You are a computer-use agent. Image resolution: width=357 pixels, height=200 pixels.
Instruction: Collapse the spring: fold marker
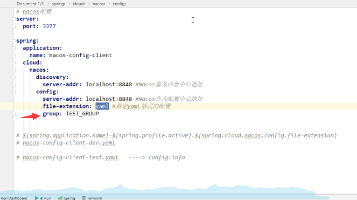point(13,41)
